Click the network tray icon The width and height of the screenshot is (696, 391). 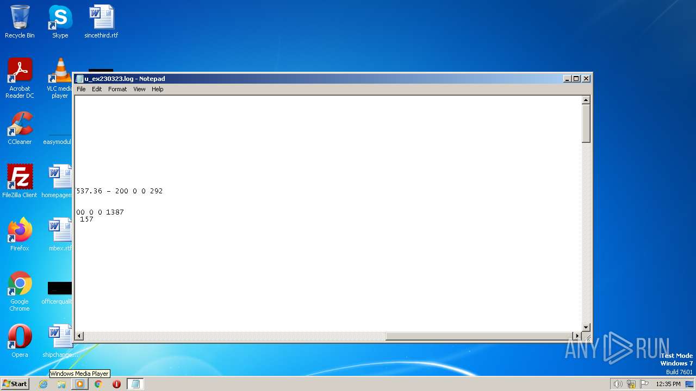[631, 384]
